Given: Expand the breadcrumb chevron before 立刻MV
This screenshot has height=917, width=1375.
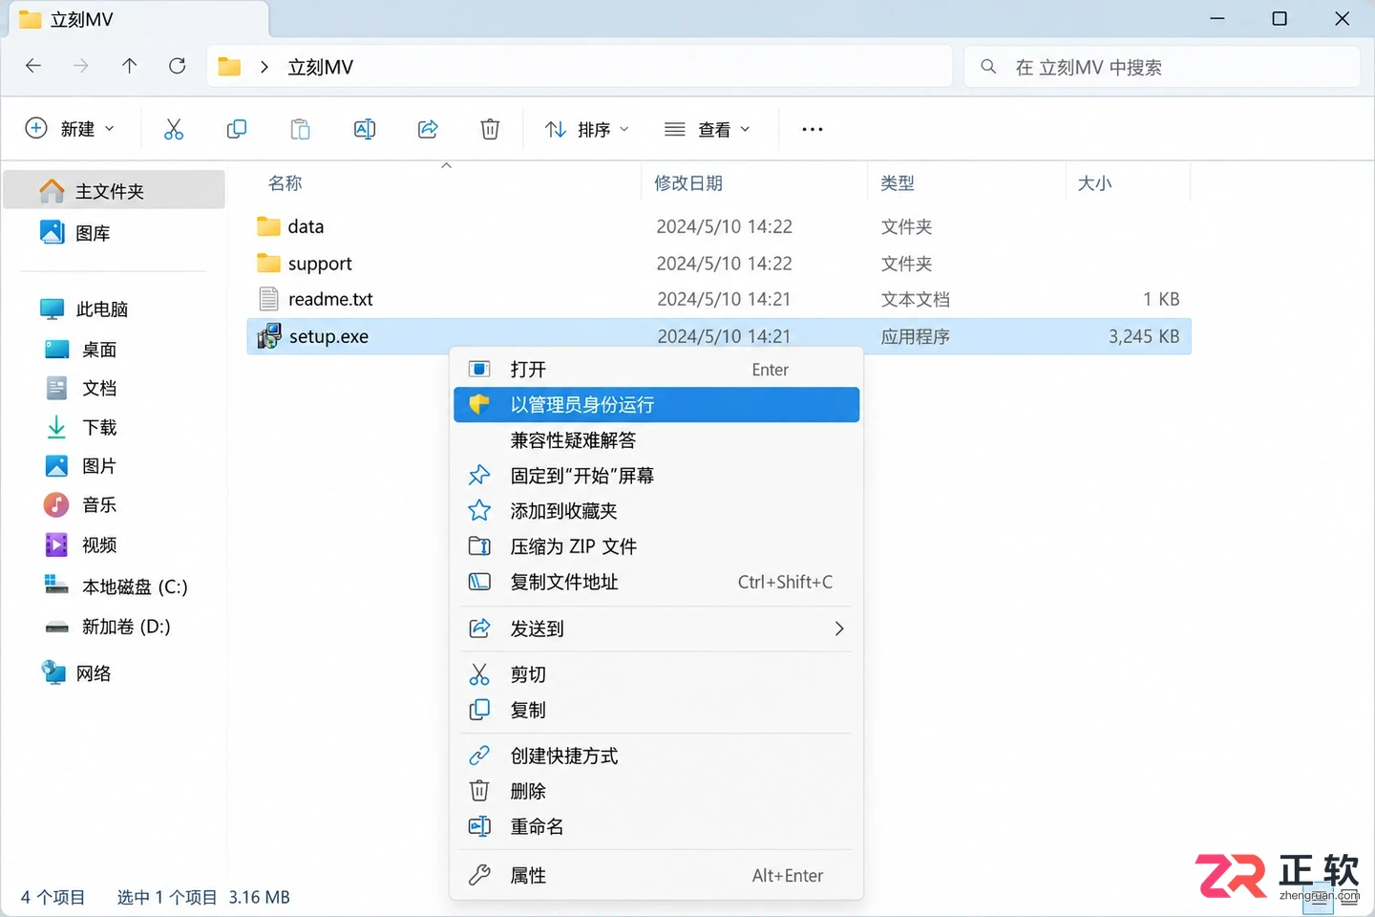Looking at the screenshot, I should (264, 67).
